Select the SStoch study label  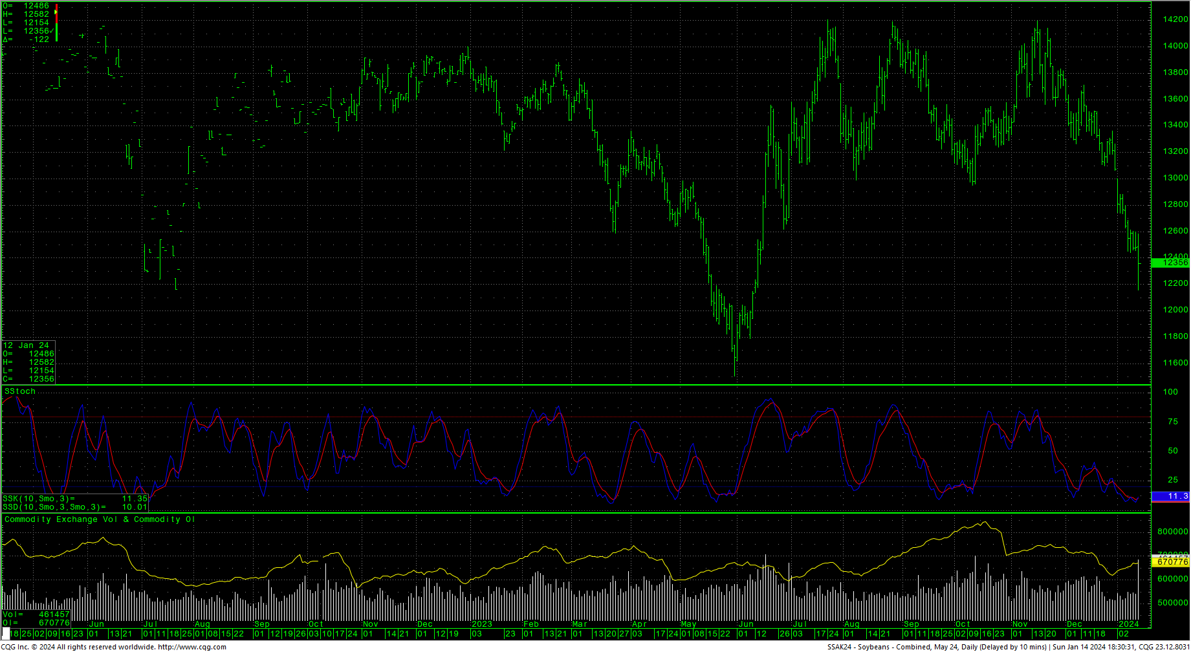pos(20,391)
